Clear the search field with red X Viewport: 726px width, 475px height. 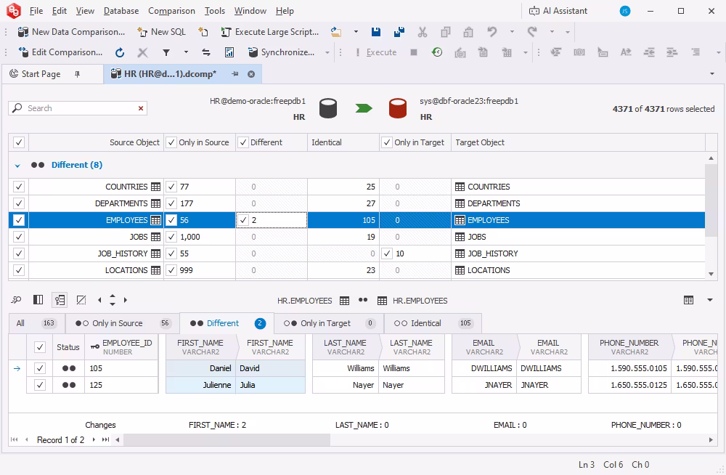click(141, 108)
